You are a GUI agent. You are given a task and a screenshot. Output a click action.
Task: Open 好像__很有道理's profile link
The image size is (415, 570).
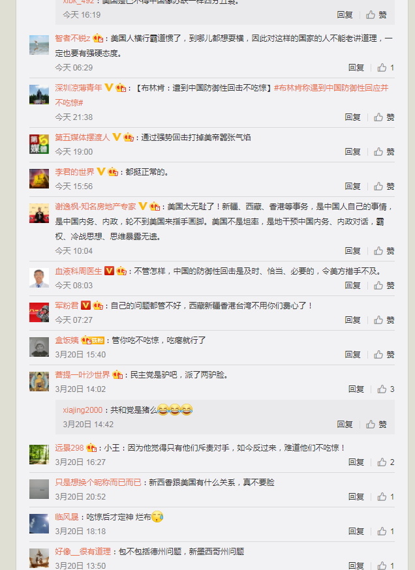tap(83, 552)
